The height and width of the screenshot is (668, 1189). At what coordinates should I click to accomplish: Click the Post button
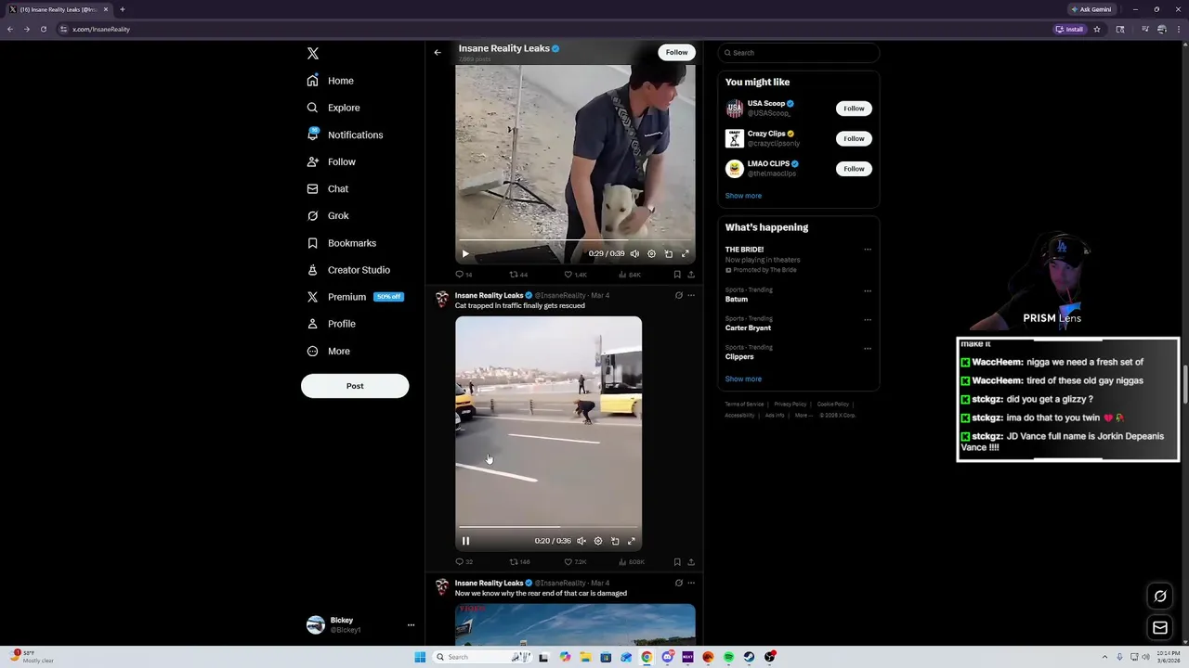coord(355,386)
